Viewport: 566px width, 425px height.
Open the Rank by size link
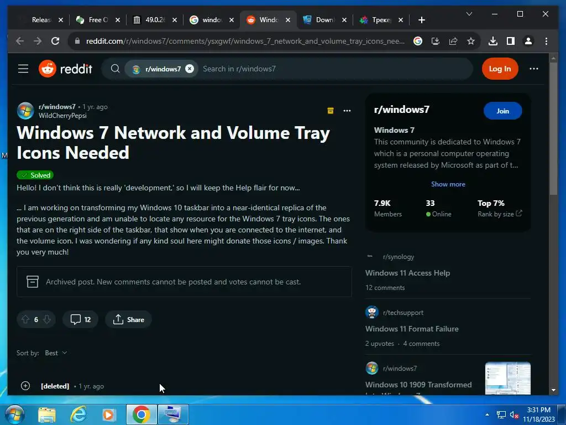500,214
